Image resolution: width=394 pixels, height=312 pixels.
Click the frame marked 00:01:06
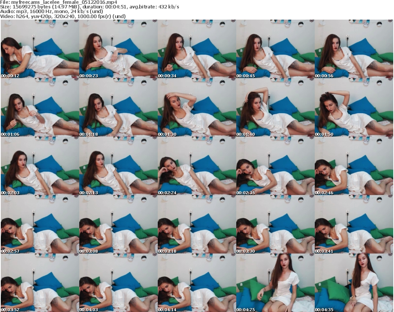pyautogui.click(x=40, y=108)
